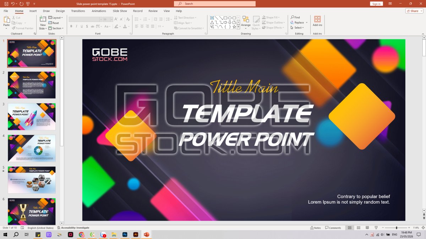Viewport: 426px width, 239px height.
Task: Select the rectangle shape in gallery
Action: pyautogui.click(x=225, y=18)
